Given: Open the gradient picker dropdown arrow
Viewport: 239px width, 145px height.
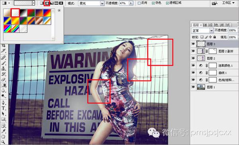Looking at the screenshot, I should coord(34,3).
